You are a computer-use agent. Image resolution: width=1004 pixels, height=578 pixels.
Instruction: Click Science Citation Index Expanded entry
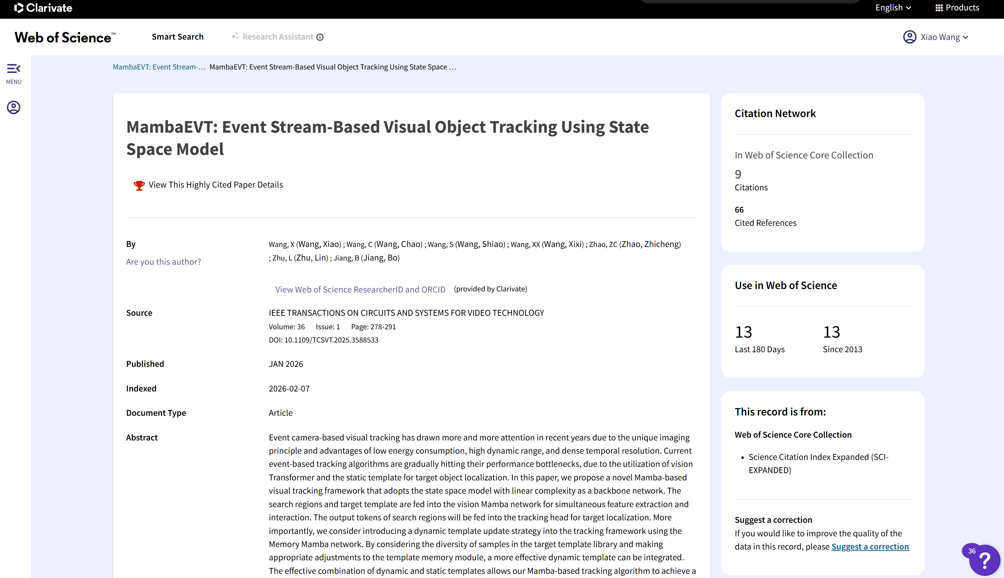(818, 463)
